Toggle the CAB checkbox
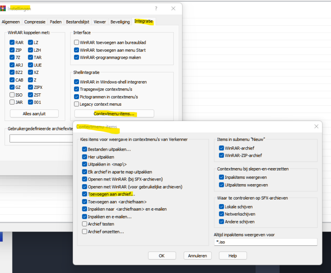The image size is (331, 273). (x=12, y=80)
